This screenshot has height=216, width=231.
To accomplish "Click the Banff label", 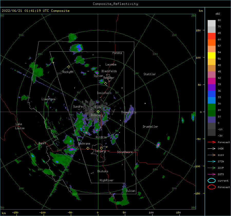I will coord(42,143).
